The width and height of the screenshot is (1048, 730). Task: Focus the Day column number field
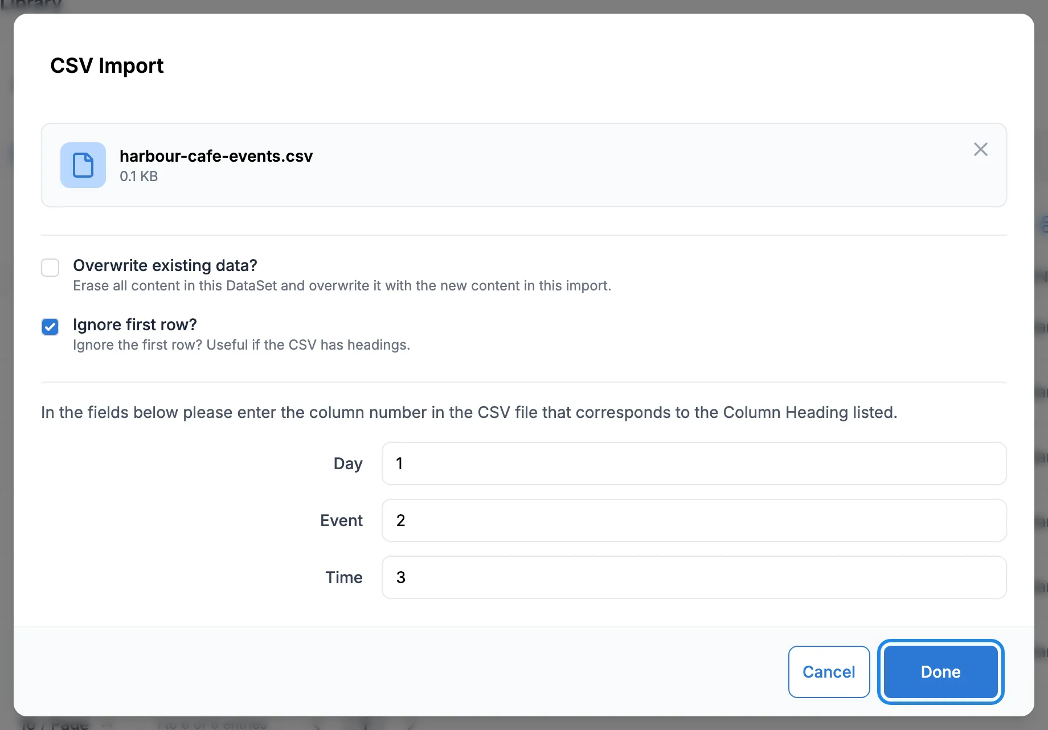click(694, 464)
